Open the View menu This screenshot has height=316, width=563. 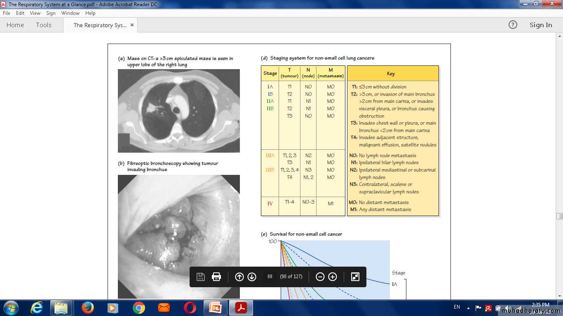tap(35, 13)
